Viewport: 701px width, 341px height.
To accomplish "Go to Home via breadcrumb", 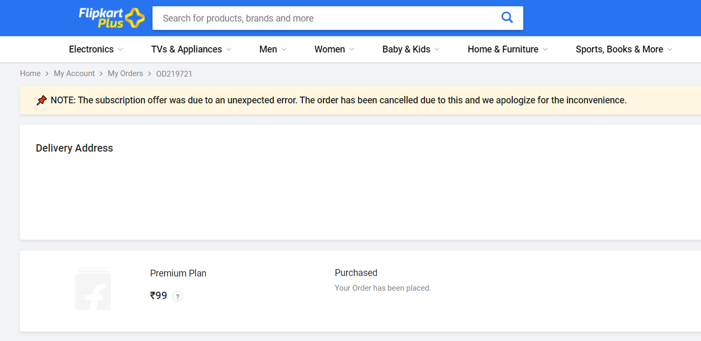I will pos(30,73).
